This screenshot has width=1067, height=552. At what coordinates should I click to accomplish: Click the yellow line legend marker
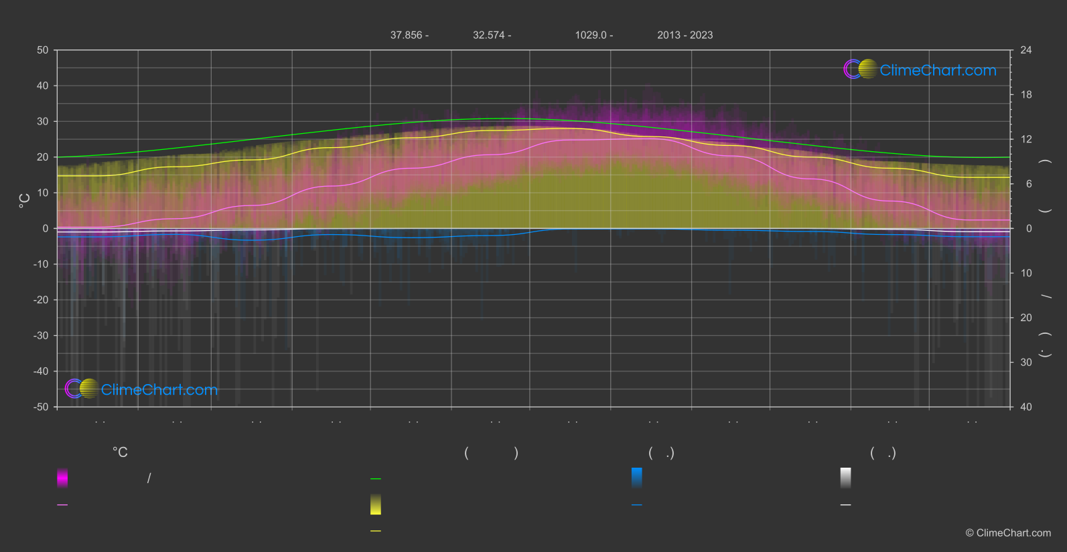tap(376, 531)
